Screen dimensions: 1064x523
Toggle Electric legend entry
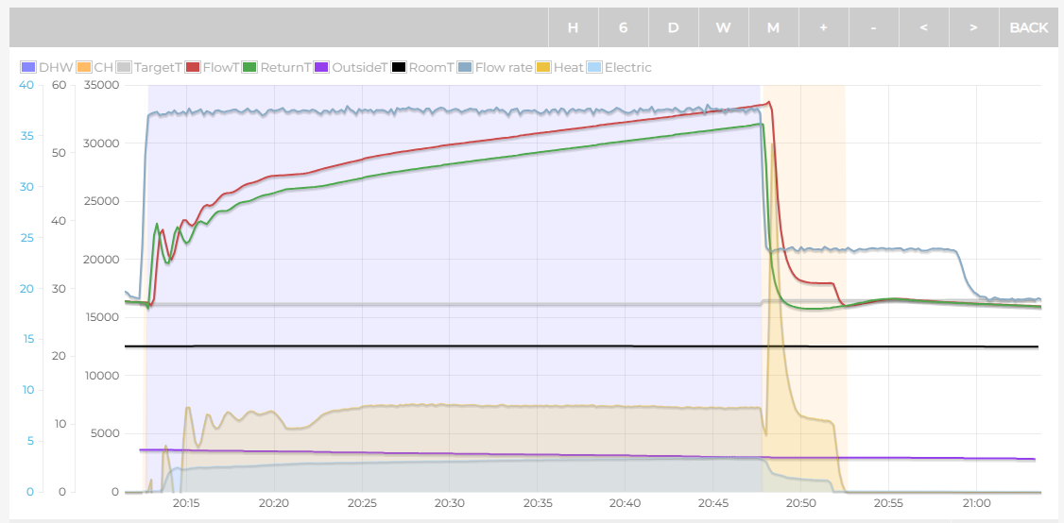click(619, 68)
